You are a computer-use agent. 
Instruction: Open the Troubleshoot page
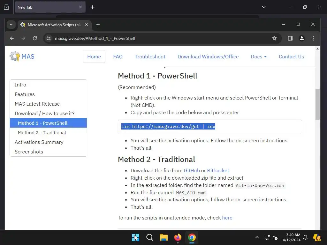(150, 57)
